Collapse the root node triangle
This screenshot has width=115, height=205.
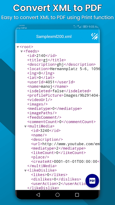(18, 47)
